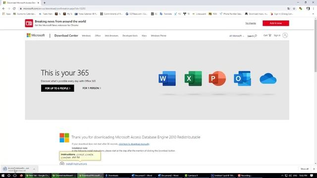
Task: Open the Chrome three-dot menu
Action: 314,8
